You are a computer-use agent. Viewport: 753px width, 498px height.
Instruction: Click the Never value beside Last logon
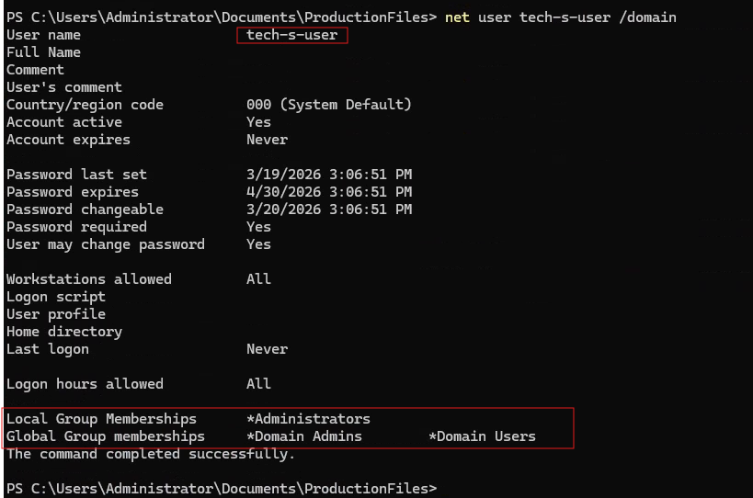pos(267,349)
